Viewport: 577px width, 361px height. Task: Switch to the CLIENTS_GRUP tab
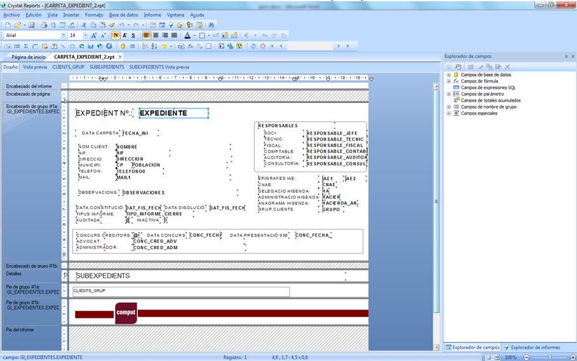click(x=68, y=67)
